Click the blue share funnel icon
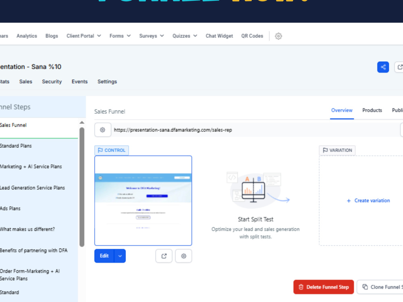Screen dimensions: 403x302 (x=383, y=67)
